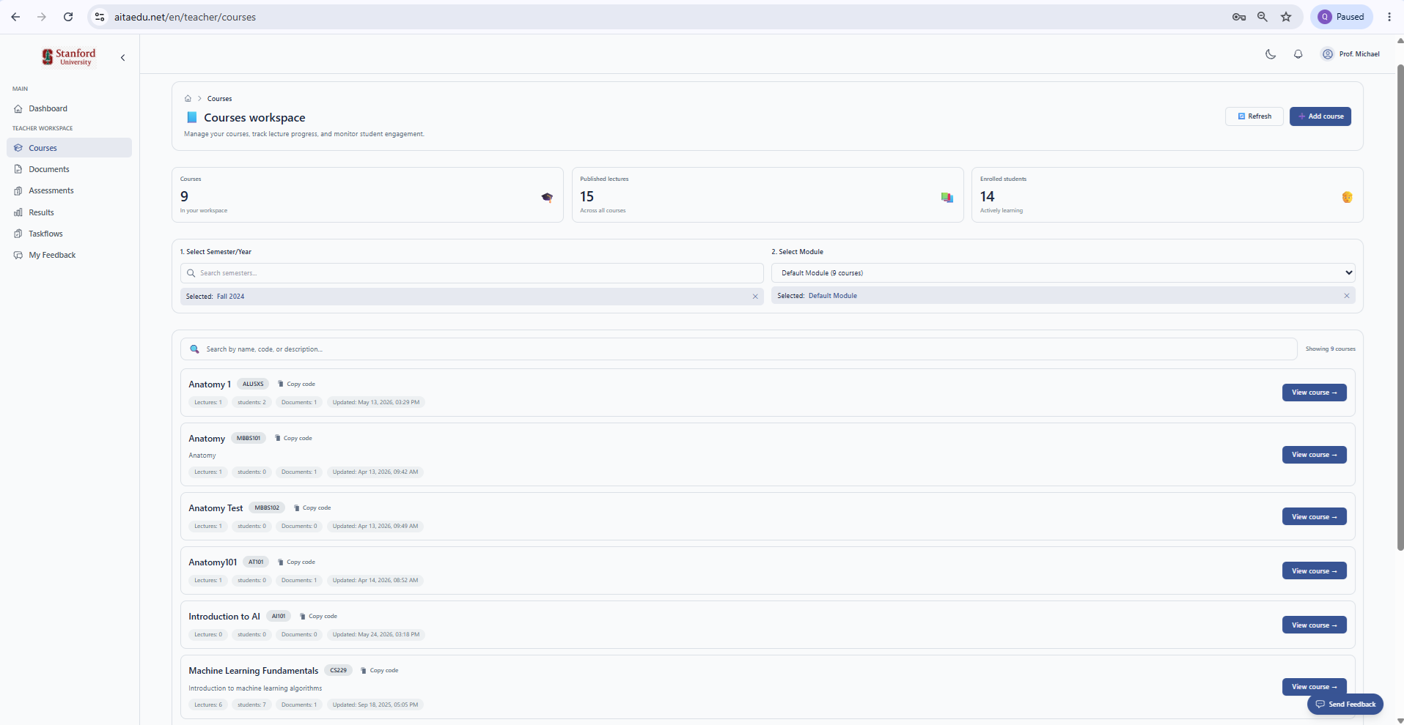Open site information icon in address bar
Viewport: 1404px width, 725px height.
(x=100, y=17)
